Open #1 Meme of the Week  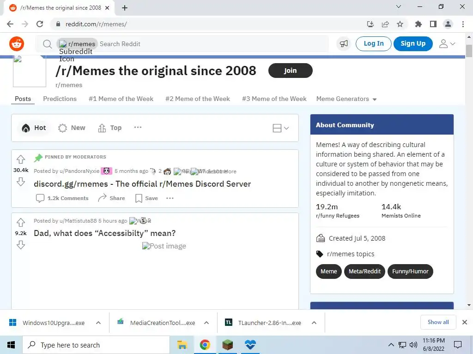click(x=121, y=99)
